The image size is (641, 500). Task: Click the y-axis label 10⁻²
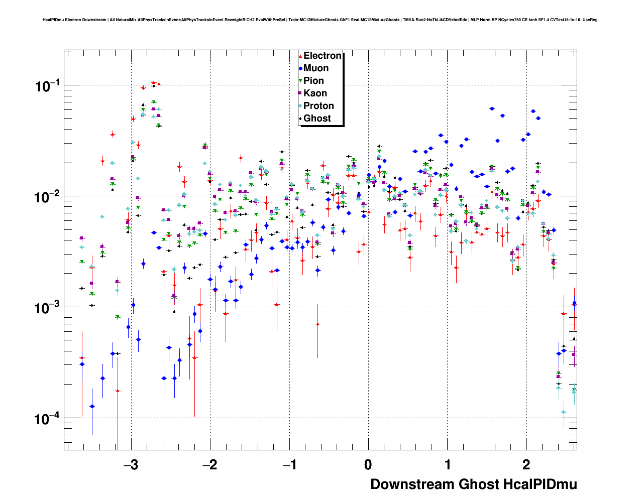[x=47, y=197]
